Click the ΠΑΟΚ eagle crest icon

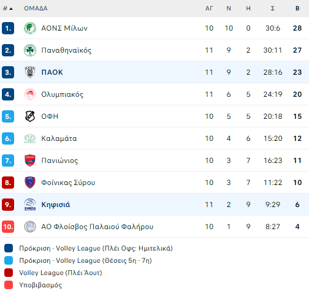pyautogui.click(x=30, y=72)
